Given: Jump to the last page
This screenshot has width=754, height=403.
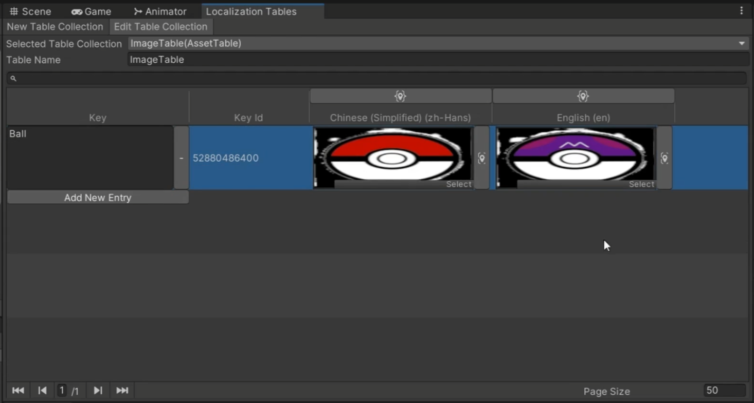Looking at the screenshot, I should pyautogui.click(x=122, y=391).
